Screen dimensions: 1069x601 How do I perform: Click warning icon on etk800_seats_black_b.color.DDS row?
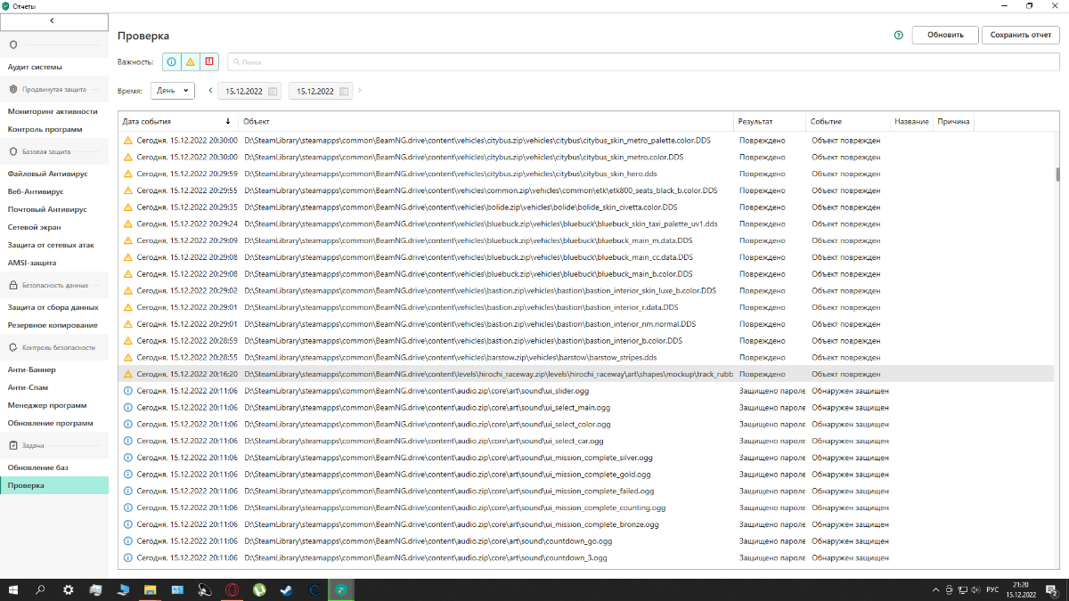(127, 191)
